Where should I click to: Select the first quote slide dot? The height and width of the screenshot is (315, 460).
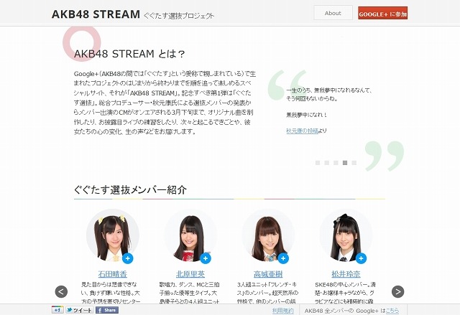(318, 163)
